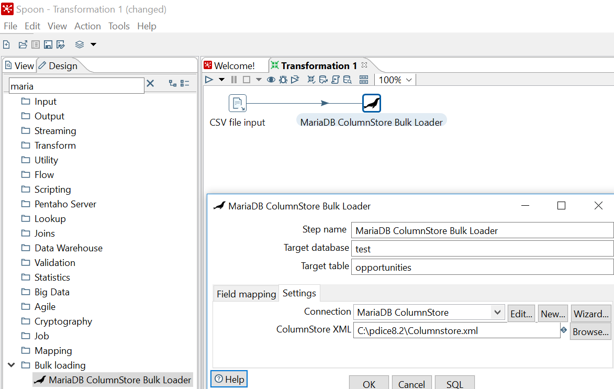Preview the transformation using the eye icon
Viewport: 614px width, 389px height.
coord(271,79)
